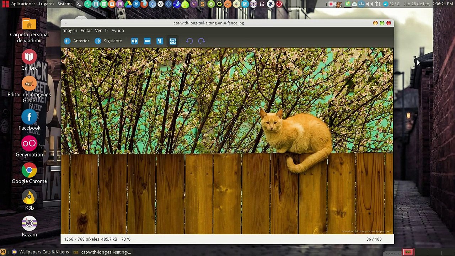The width and height of the screenshot is (455, 256).
Task: Launch Calibre from desktop
Action: coord(29,60)
